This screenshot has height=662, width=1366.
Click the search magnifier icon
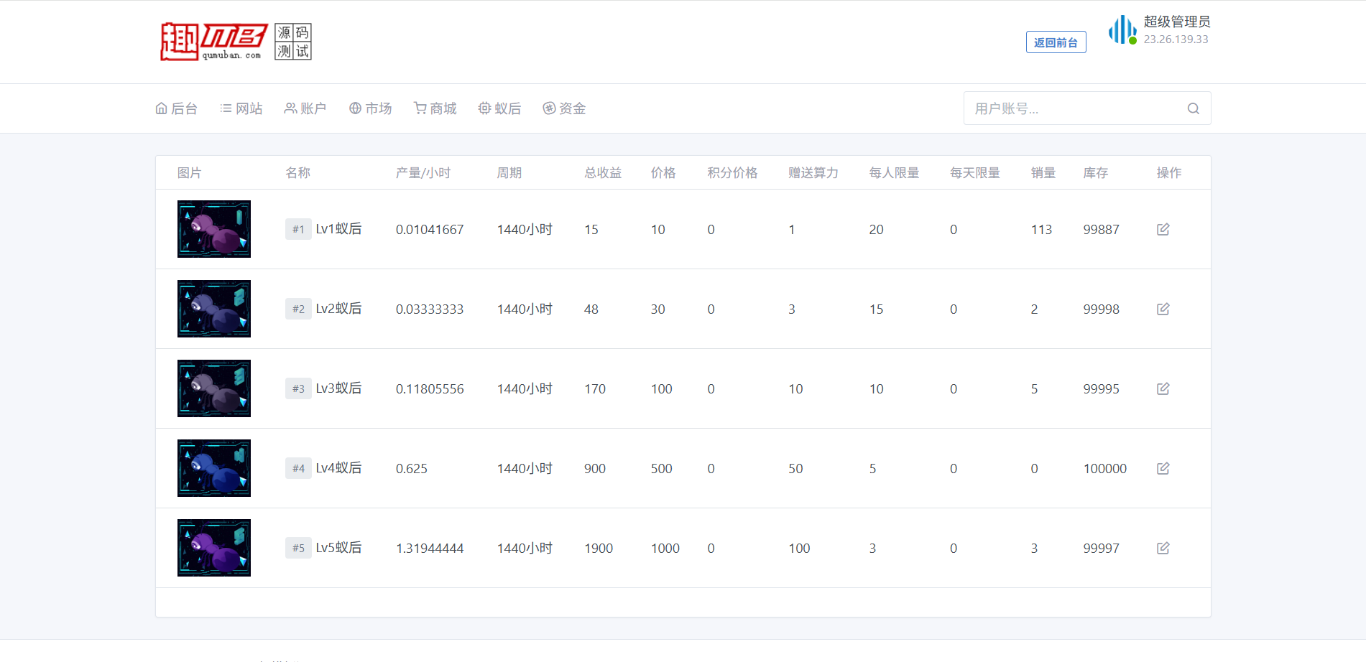pyautogui.click(x=1194, y=108)
